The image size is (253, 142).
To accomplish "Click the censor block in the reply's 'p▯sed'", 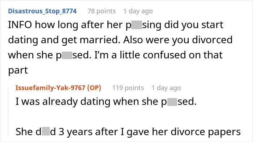I will (x=172, y=102).
